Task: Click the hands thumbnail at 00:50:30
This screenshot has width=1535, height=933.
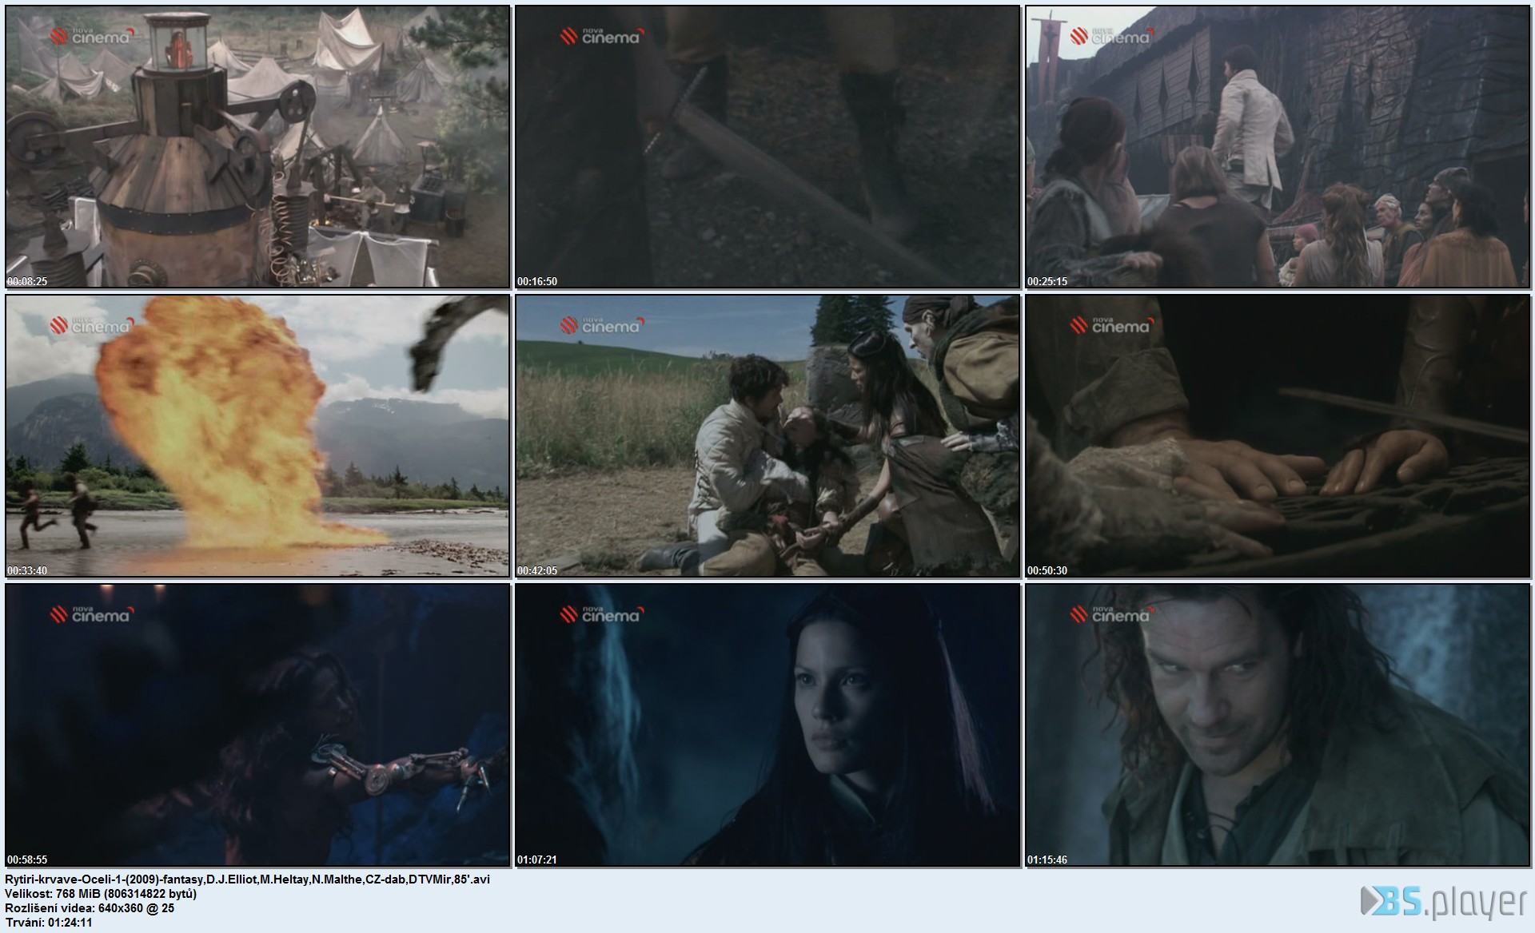Action: (x=1278, y=435)
